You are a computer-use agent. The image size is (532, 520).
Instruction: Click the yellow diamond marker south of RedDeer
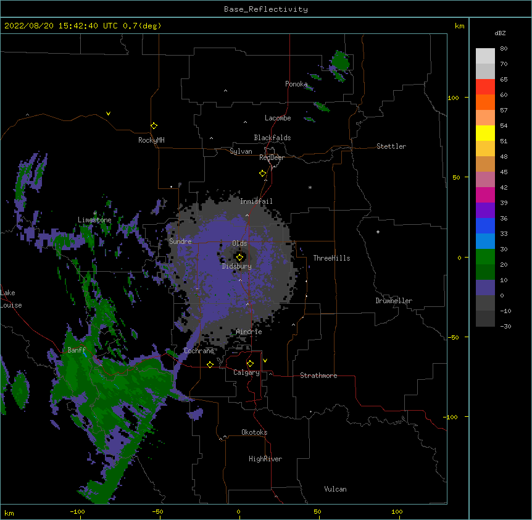(263, 174)
